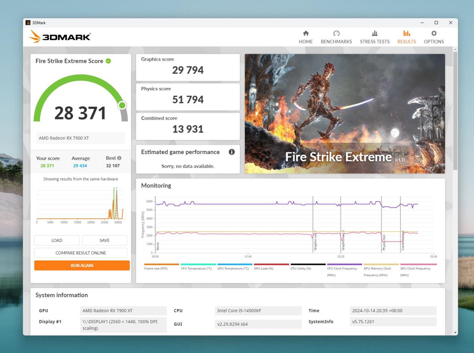Click info icon beside Estimated game performance
The image size is (474, 353).
click(x=232, y=152)
